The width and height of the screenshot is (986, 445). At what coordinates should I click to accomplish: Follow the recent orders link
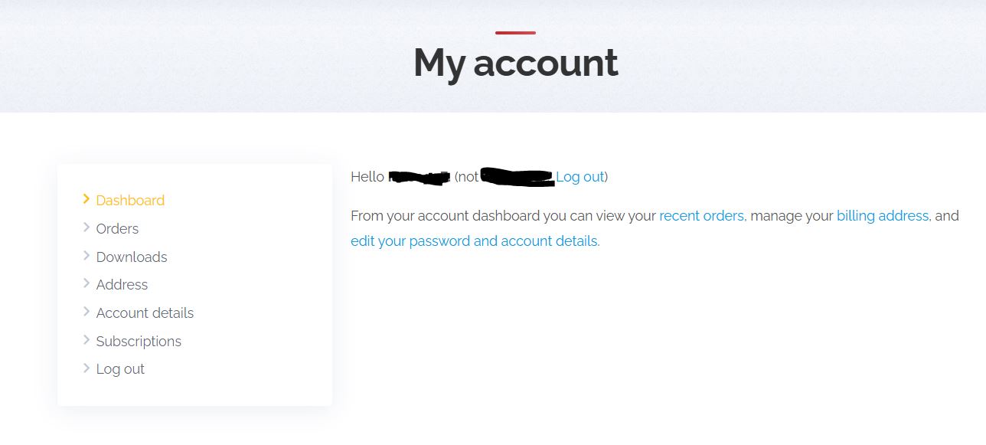tap(701, 216)
